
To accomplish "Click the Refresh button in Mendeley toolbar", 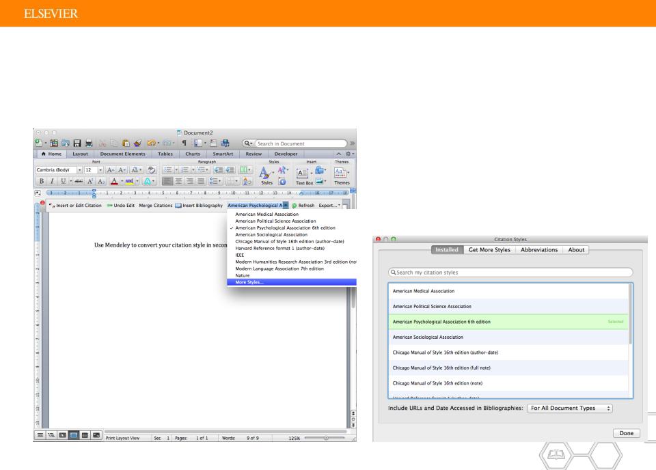I will (303, 206).
